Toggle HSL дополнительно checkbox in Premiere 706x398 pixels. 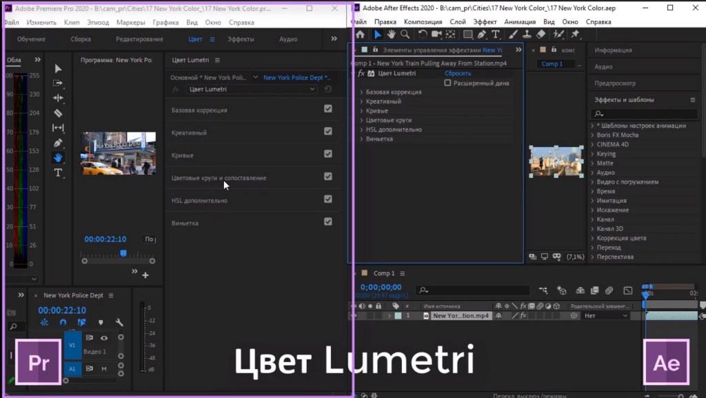327,199
